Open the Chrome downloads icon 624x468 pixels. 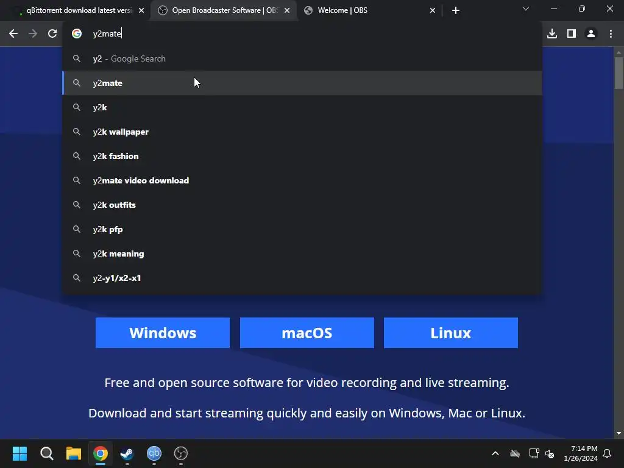coord(551,34)
